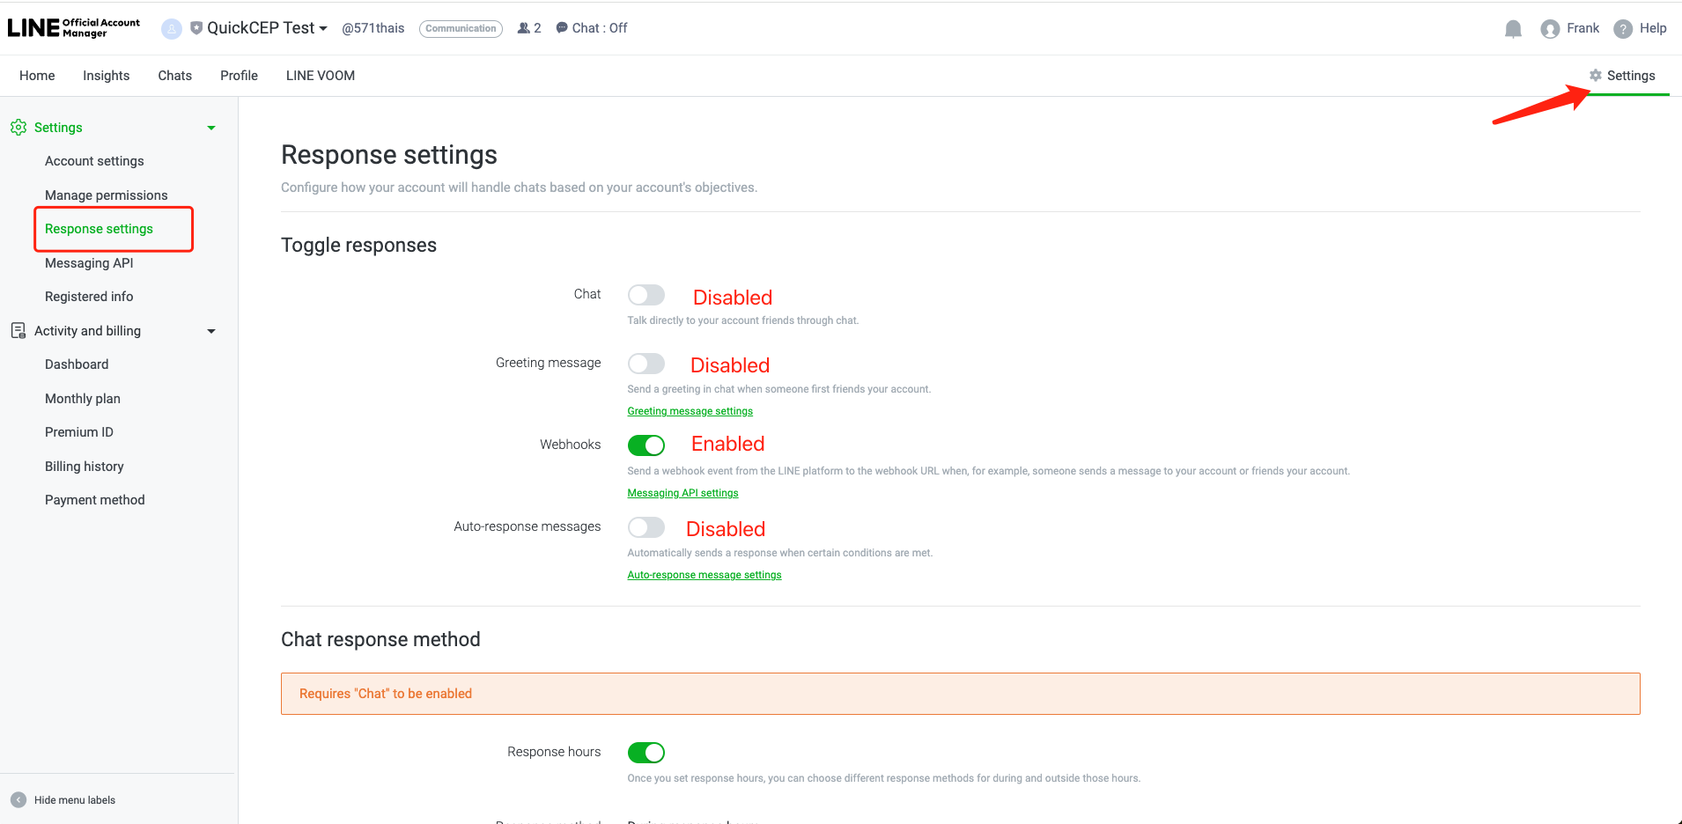
Task: Enable the Auto-response messages toggle
Action: (646, 527)
